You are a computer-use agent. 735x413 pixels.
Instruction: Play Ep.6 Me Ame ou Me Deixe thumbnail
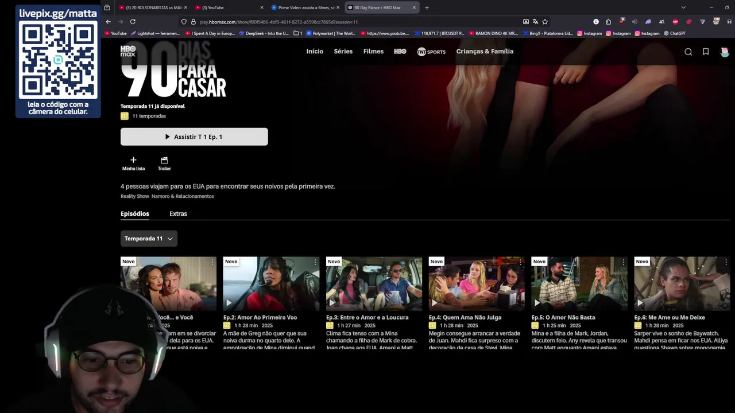[x=682, y=283]
